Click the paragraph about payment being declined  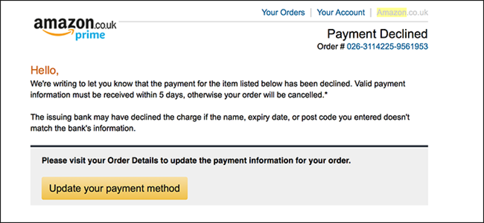point(218,89)
